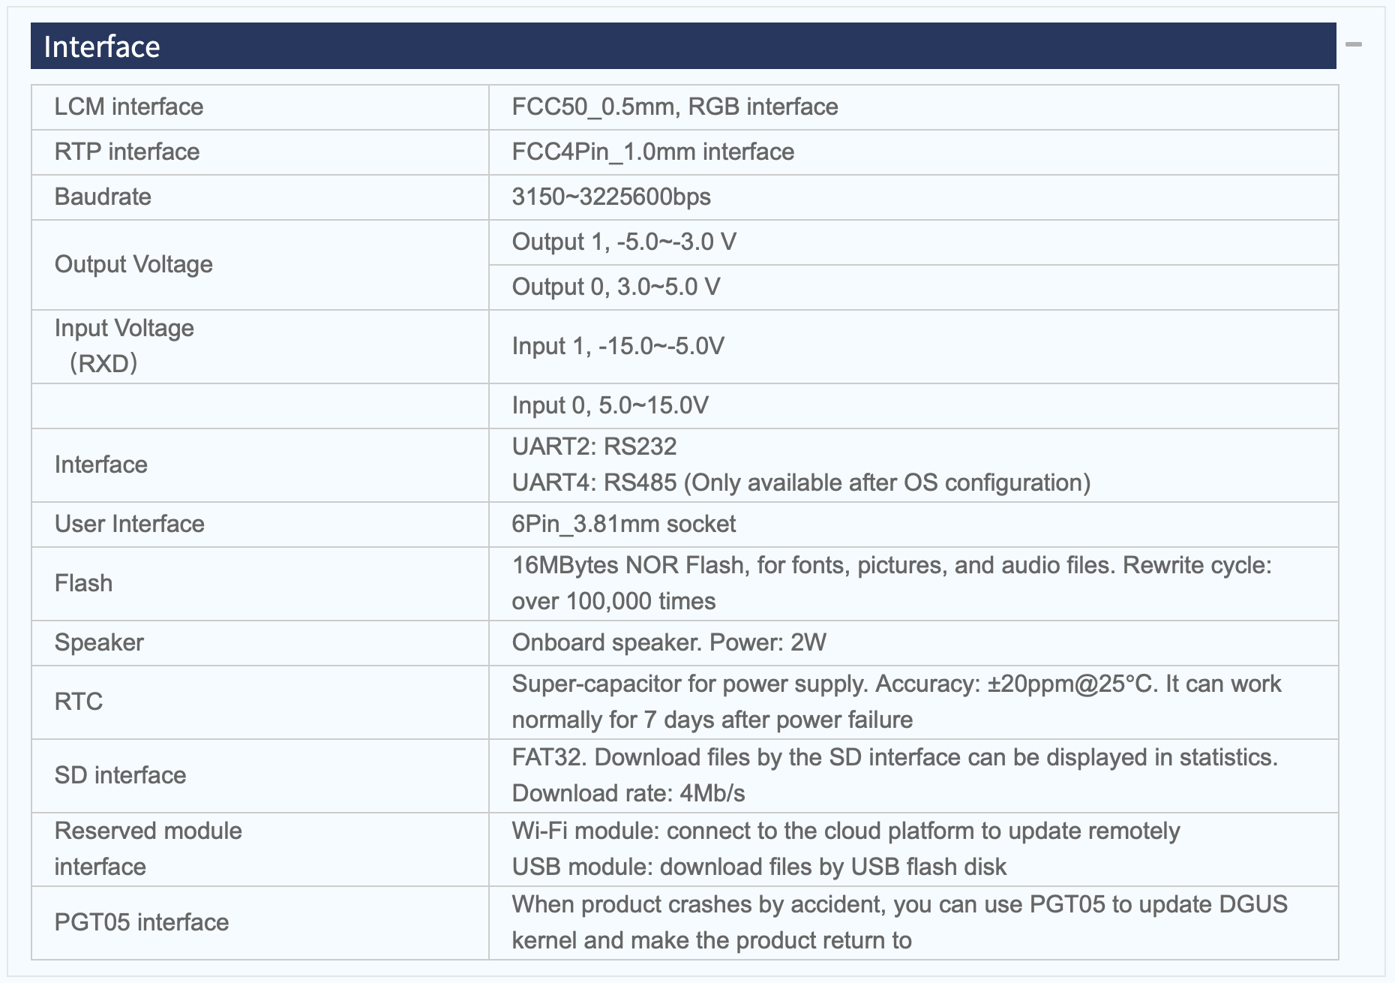Select the Onboard speaker Power 2W cell
This screenshot has width=1395, height=983.
pos(913,643)
